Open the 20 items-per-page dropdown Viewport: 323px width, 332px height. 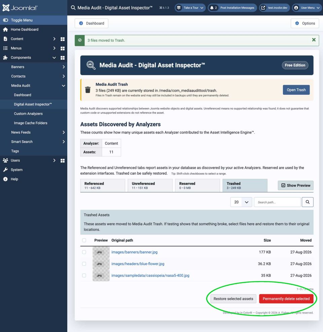241,202
